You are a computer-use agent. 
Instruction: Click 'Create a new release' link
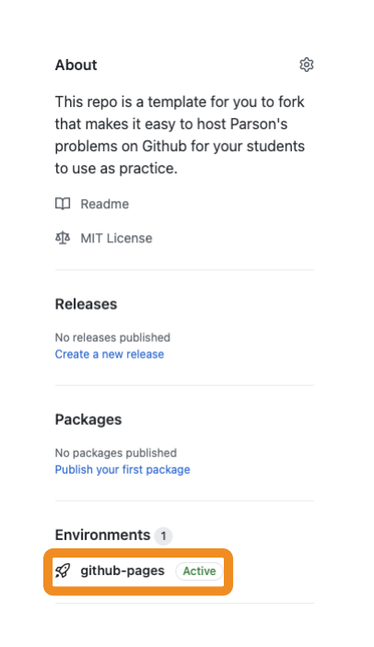point(110,355)
